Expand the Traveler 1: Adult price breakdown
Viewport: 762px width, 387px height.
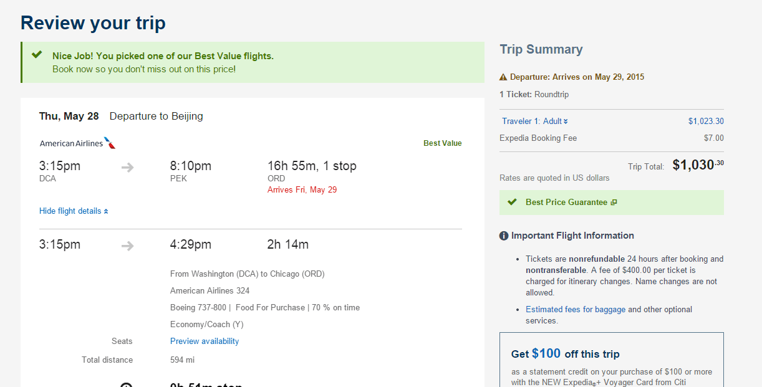[535, 122]
